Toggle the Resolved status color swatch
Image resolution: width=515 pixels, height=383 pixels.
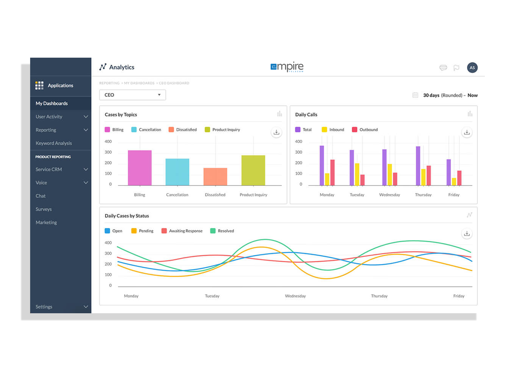213,231
